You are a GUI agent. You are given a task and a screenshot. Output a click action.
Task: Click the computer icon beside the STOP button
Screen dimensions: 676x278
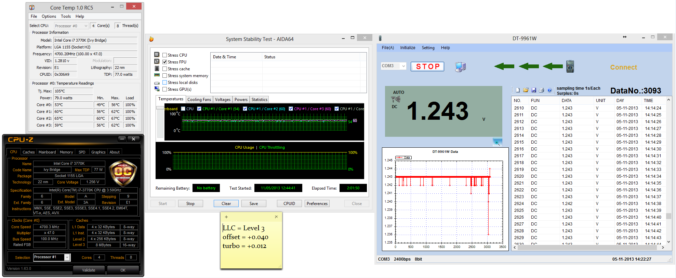[x=461, y=67]
